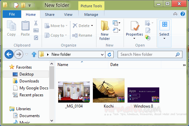Click navigation pane scroll down arrow

tap(52, 121)
